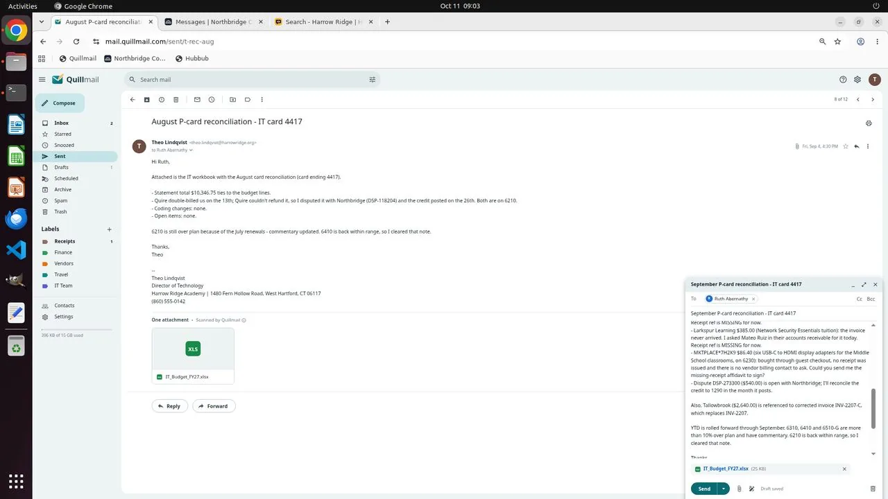Show next message arrow
This screenshot has height=499, width=888.
point(873,100)
